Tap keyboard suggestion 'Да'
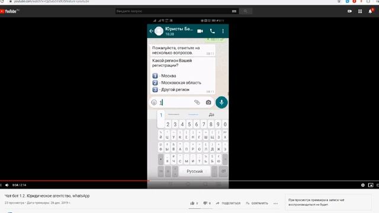This screenshot has width=379, height=213. pyautogui.click(x=211, y=114)
